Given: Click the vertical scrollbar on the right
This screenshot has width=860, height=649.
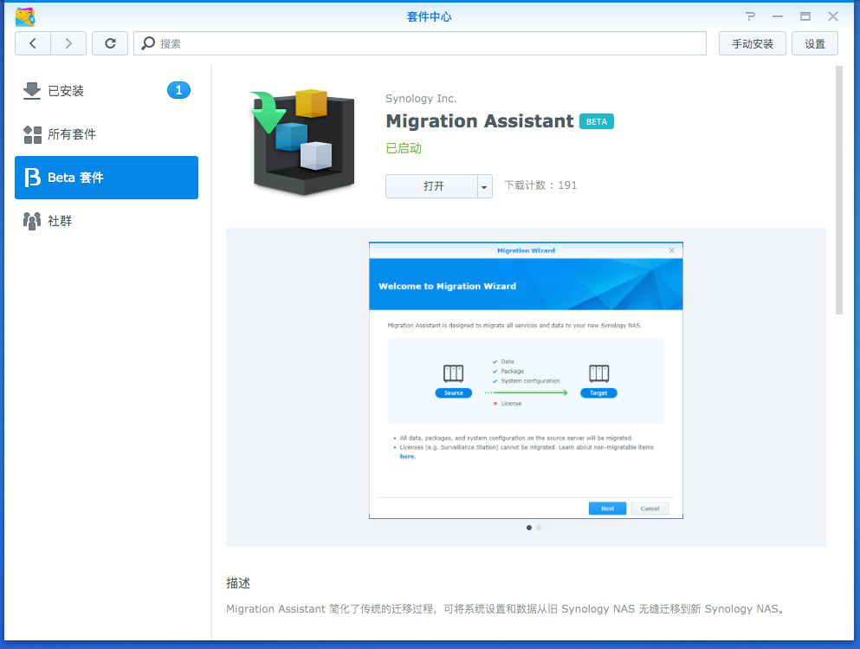Looking at the screenshot, I should (x=838, y=191).
